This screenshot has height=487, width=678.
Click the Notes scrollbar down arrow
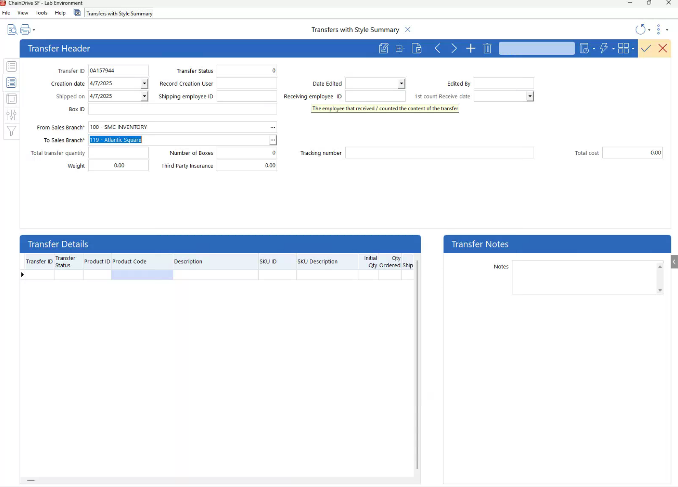click(x=660, y=290)
